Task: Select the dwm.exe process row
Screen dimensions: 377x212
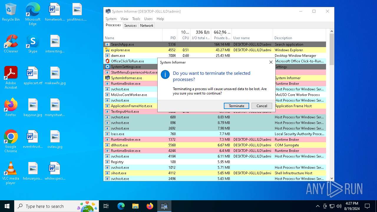Action: click(215, 56)
